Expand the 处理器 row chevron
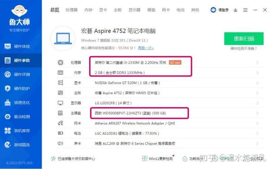The width and height of the screenshot is (270, 169). 258,63
